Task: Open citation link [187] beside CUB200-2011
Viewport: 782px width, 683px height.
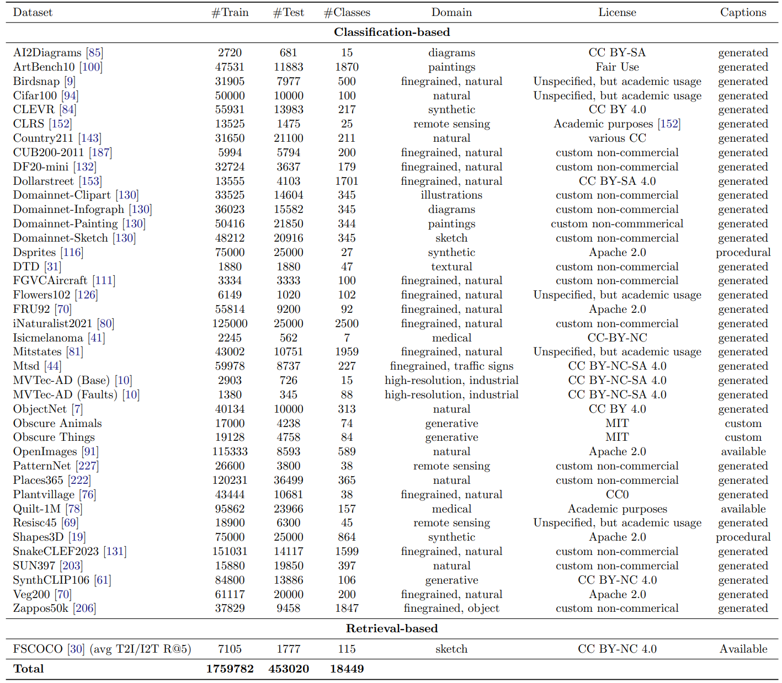Action: [x=100, y=152]
